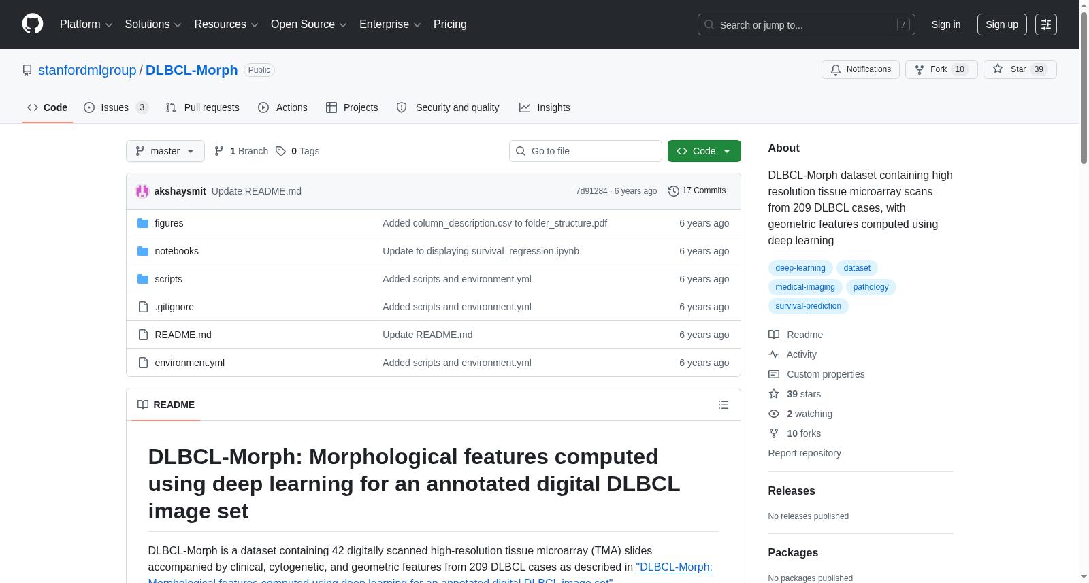Click the pulse icon beside Activity
Viewport: 1089px width, 583px height.
click(x=774, y=354)
